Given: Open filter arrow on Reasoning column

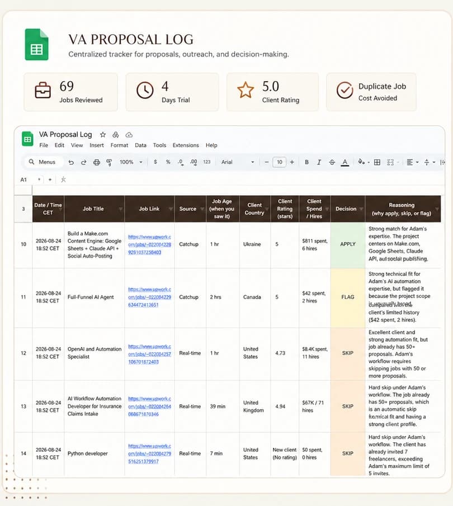Looking at the screenshot, I should click(x=437, y=209).
